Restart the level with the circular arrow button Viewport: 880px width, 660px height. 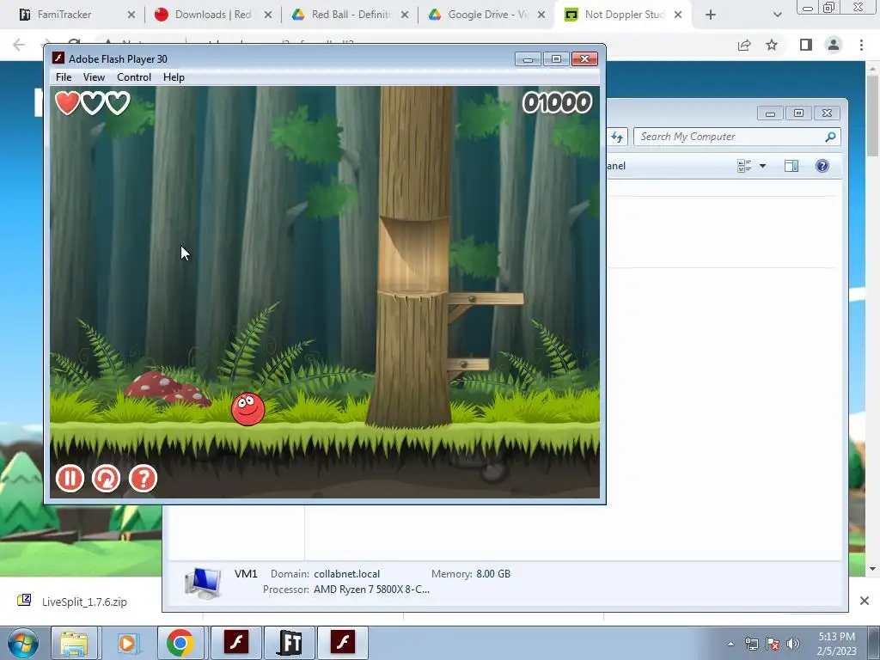pos(106,479)
